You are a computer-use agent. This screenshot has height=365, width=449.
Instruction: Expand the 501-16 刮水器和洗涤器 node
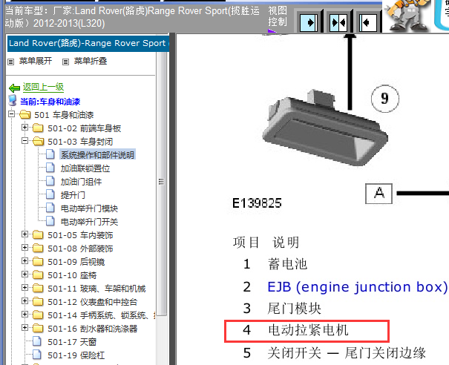tap(25, 328)
